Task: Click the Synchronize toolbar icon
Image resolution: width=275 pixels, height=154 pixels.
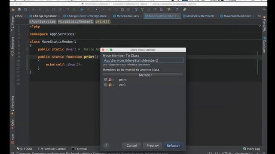Action: pyautogui.click(x=26, y=9)
